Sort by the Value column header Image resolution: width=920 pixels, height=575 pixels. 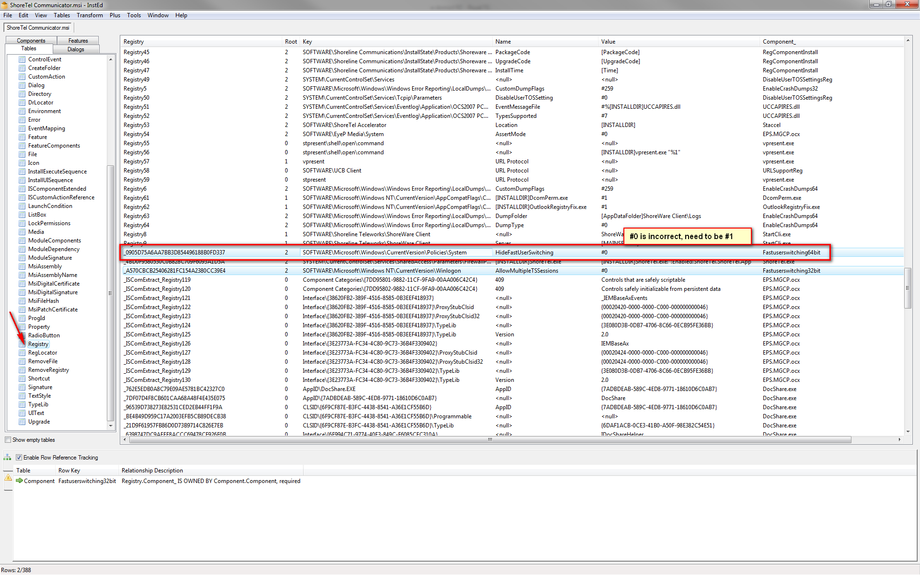click(x=679, y=42)
